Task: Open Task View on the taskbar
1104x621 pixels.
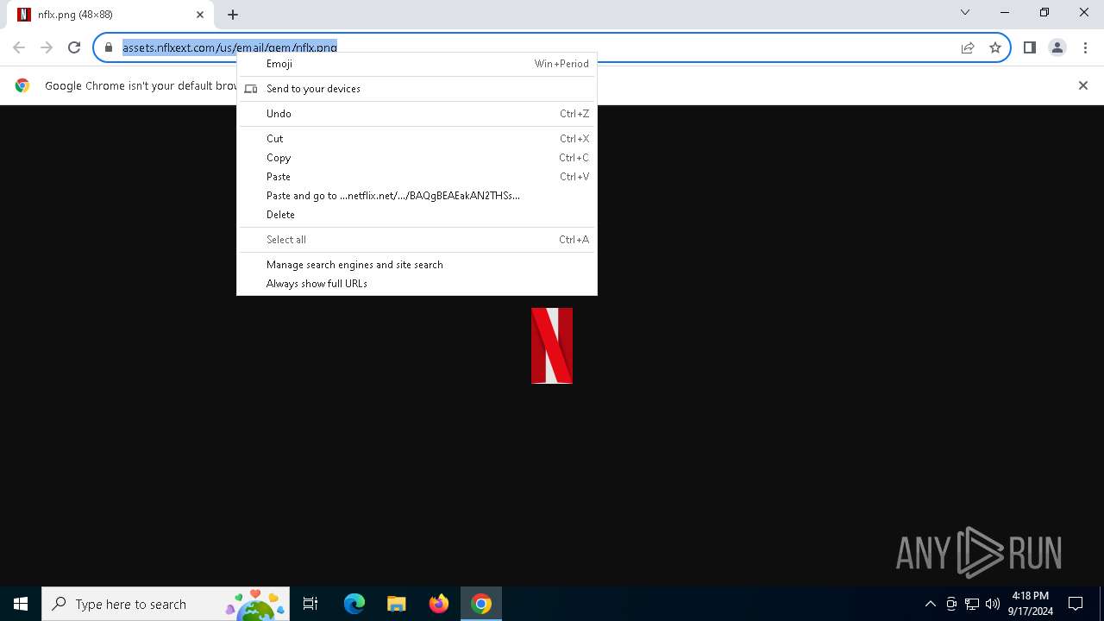Action: pos(310,604)
